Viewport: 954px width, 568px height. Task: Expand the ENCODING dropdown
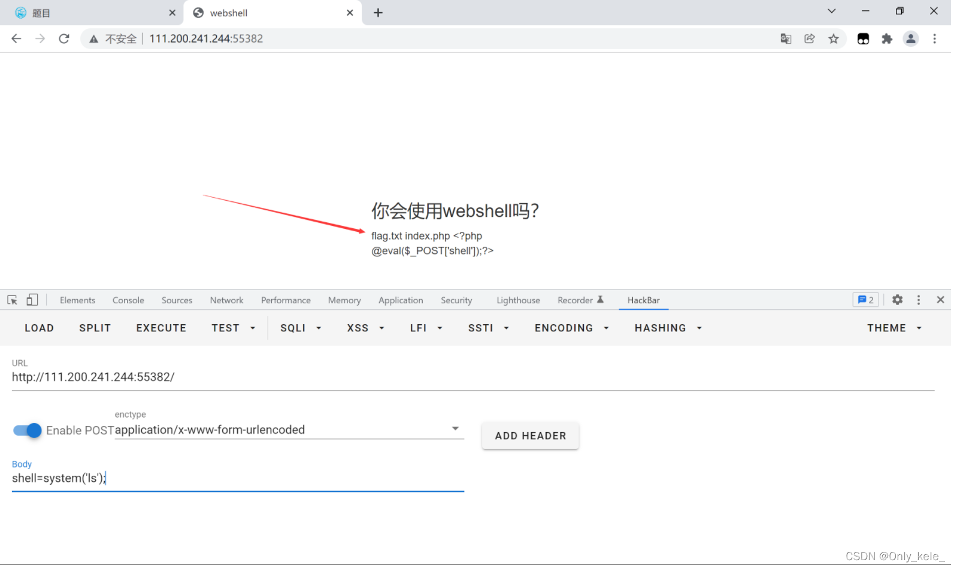click(571, 328)
